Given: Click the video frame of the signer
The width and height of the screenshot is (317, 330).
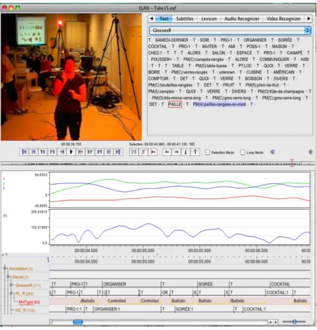Looking at the screenshot, I should pos(71,77).
